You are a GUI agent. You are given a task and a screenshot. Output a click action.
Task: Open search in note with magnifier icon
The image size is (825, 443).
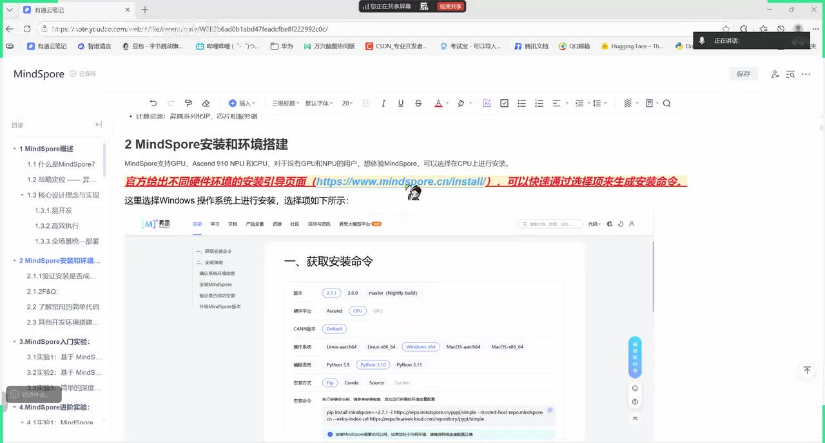click(x=666, y=103)
